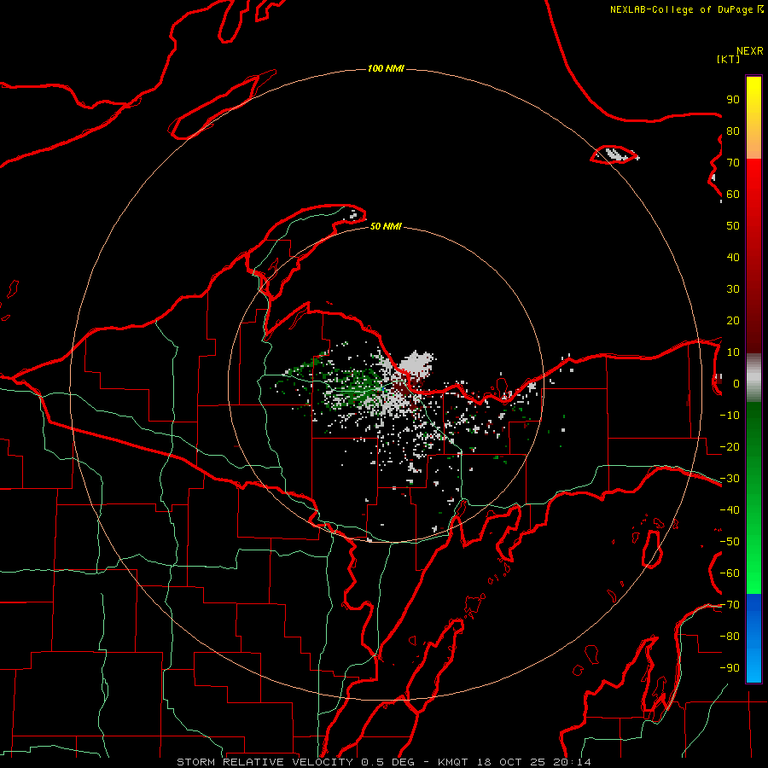
Task: Click the 60 value on velocity scale
Action: pos(733,195)
